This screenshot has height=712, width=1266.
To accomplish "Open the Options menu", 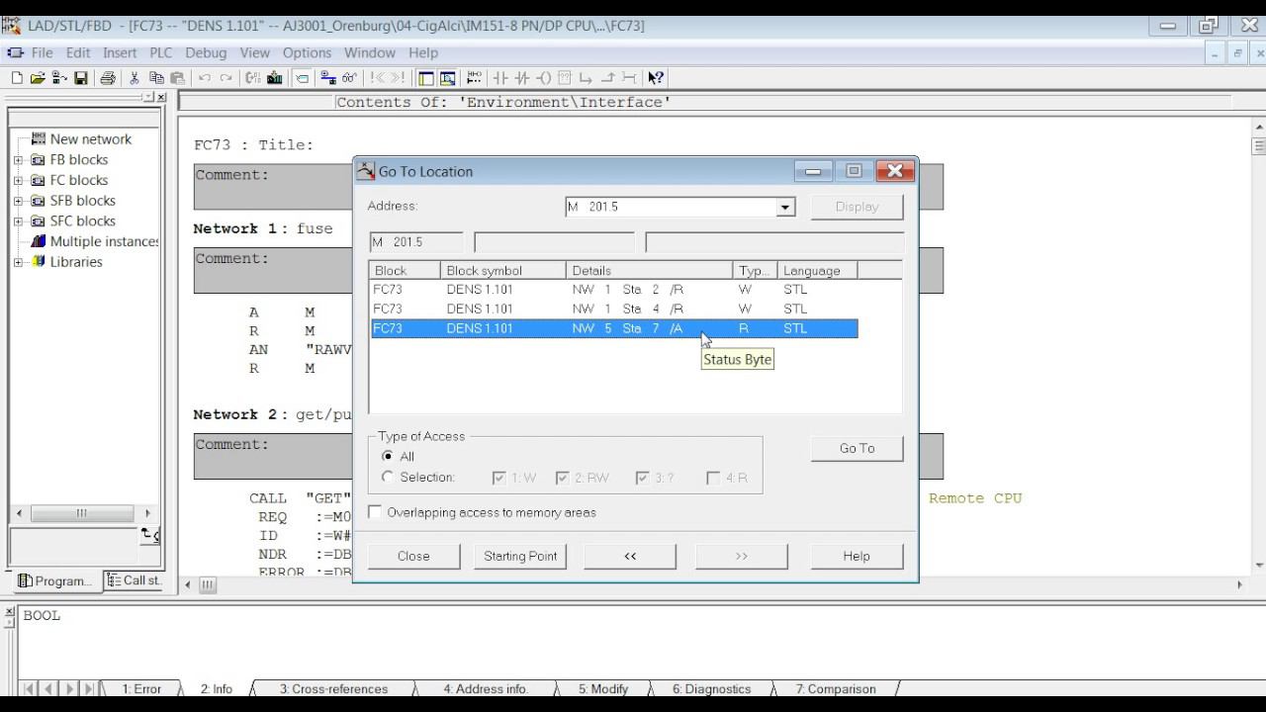I will [307, 52].
